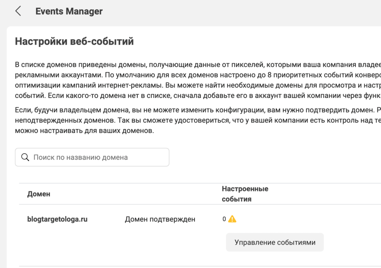Click the Домен column header
This screenshot has height=268, width=381.
(x=39, y=194)
